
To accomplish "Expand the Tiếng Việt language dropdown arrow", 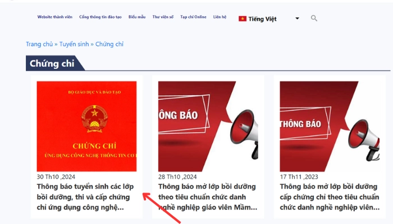I will [297, 18].
